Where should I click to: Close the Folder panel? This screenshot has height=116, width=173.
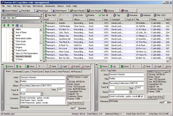pos(41,14)
